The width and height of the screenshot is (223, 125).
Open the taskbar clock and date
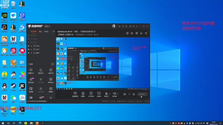tap(214, 123)
